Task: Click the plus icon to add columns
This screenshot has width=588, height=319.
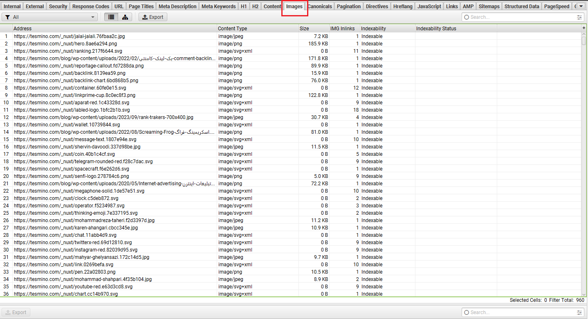Action: point(584,28)
